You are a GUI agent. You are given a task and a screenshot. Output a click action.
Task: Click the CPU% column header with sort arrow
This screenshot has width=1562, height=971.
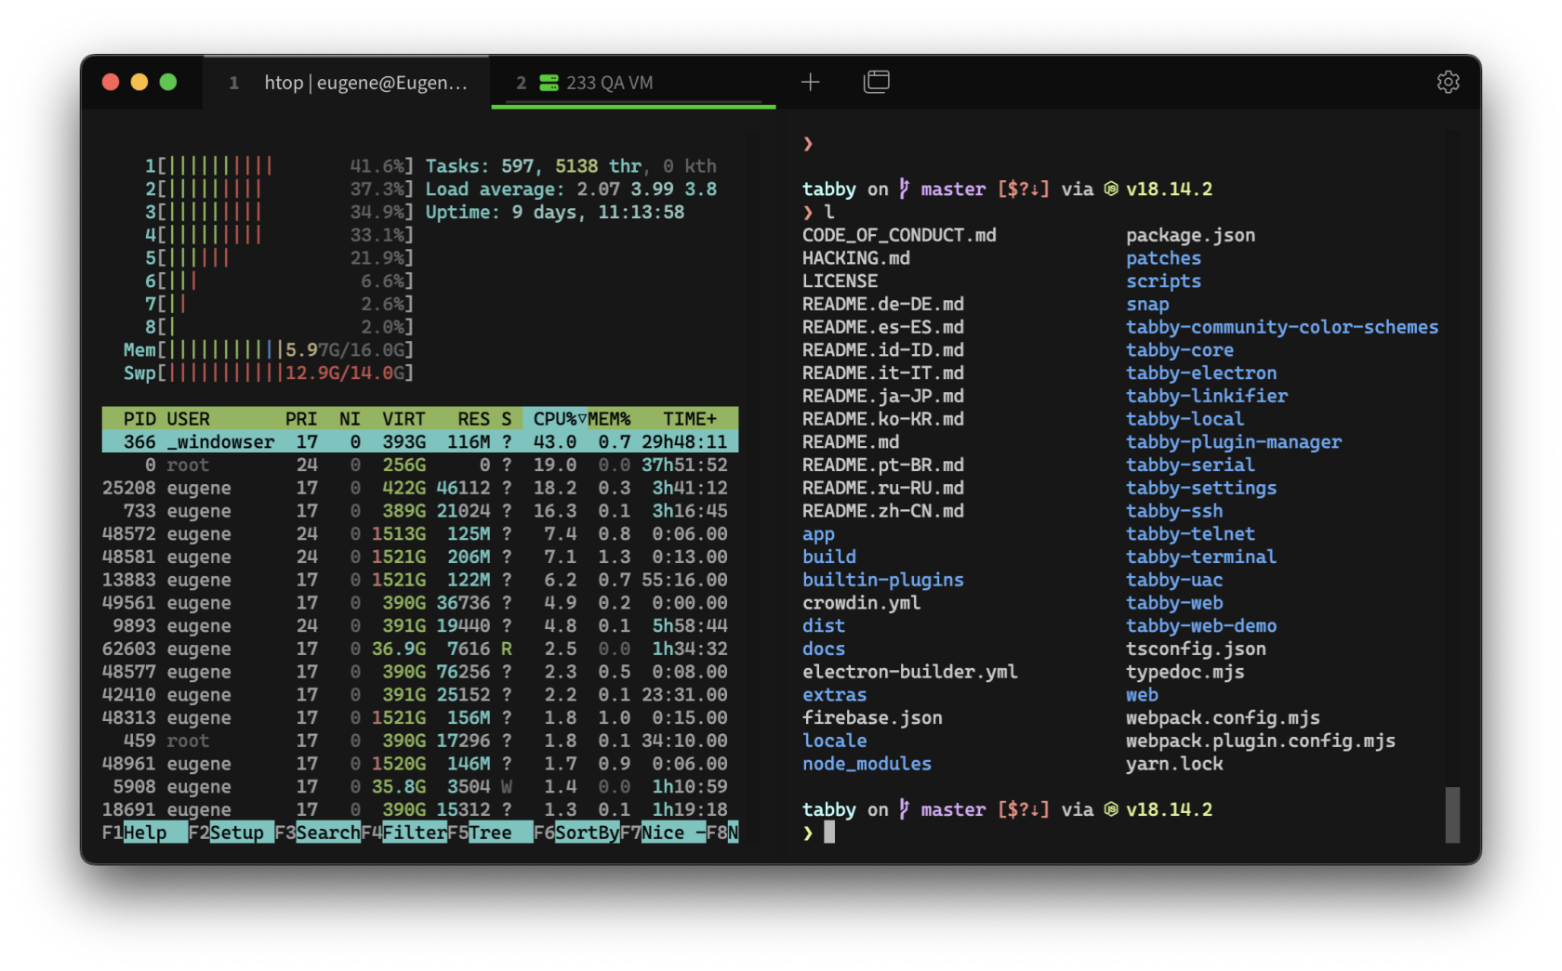tap(560, 419)
